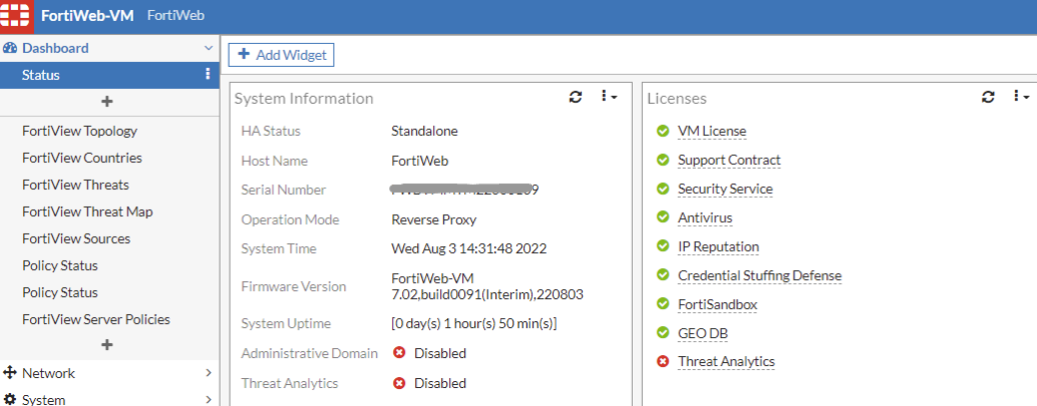Open the Status tab options menu
The image size is (1037, 406).
point(208,75)
